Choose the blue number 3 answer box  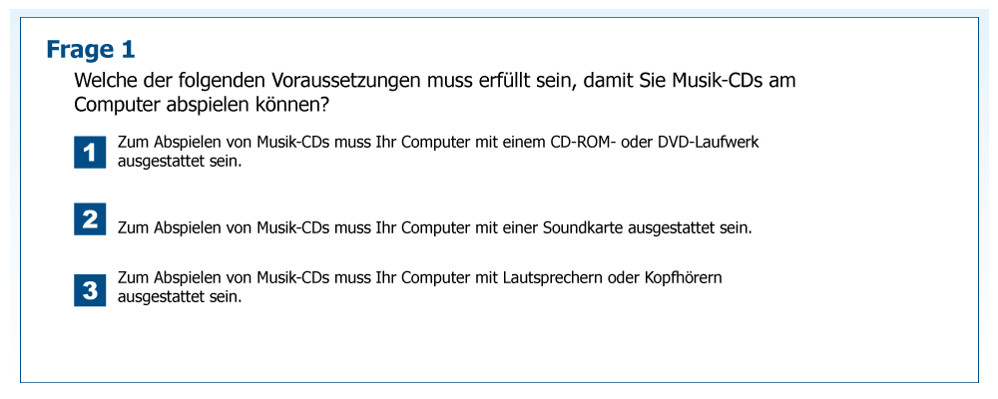coord(90,289)
